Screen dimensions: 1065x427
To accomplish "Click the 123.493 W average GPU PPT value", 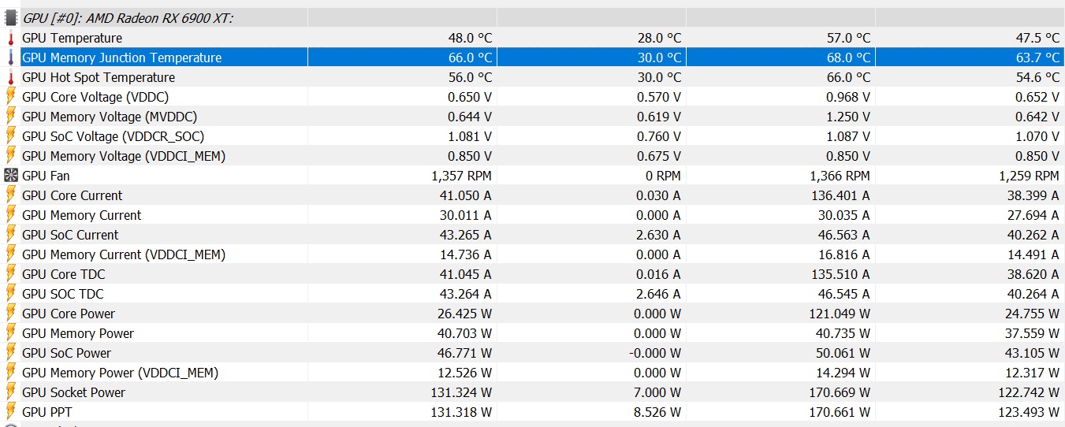I will click(1030, 412).
